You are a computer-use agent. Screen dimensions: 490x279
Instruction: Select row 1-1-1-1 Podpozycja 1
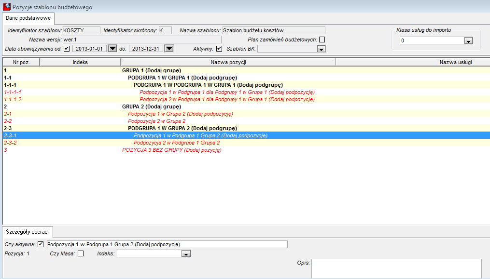(247, 92)
